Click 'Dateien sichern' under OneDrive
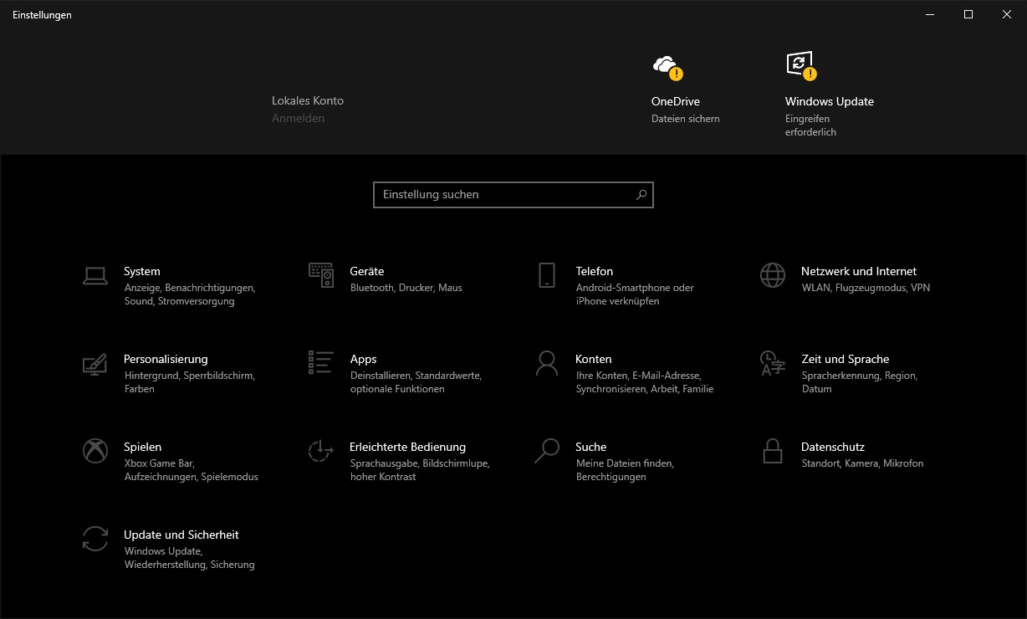The image size is (1027, 619). tap(686, 119)
